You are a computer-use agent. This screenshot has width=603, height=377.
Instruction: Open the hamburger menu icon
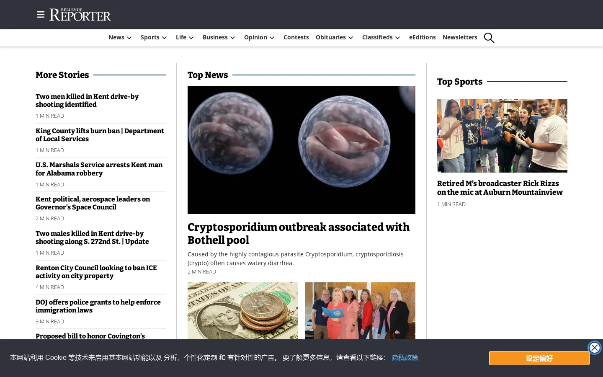41,15
